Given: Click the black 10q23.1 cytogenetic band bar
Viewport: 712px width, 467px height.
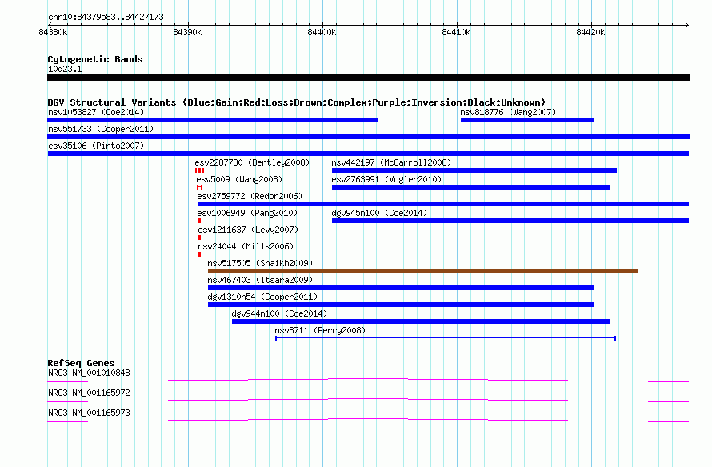Looking at the screenshot, I should pyautogui.click(x=368, y=78).
